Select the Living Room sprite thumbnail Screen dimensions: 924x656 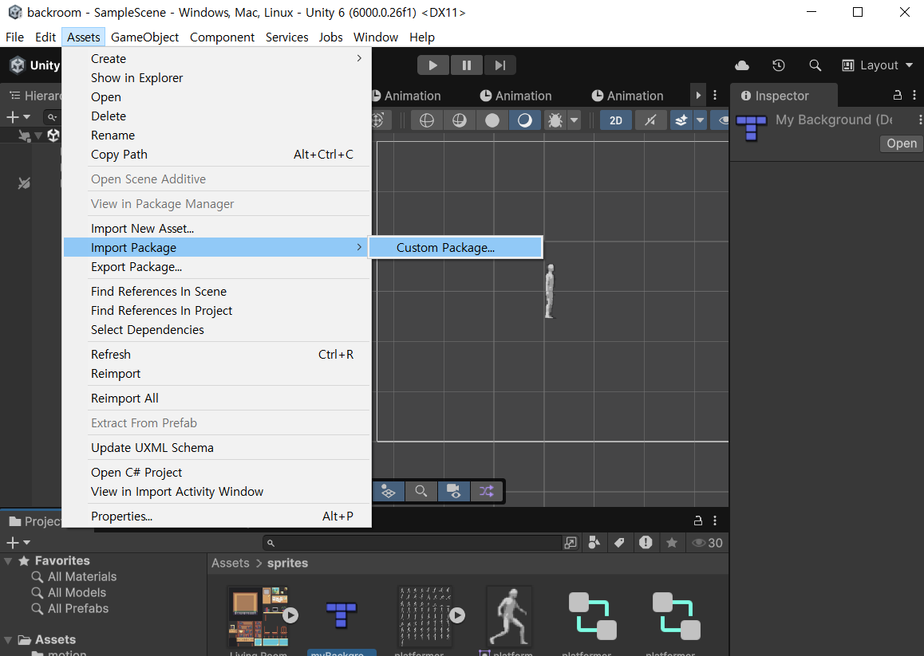(x=258, y=616)
